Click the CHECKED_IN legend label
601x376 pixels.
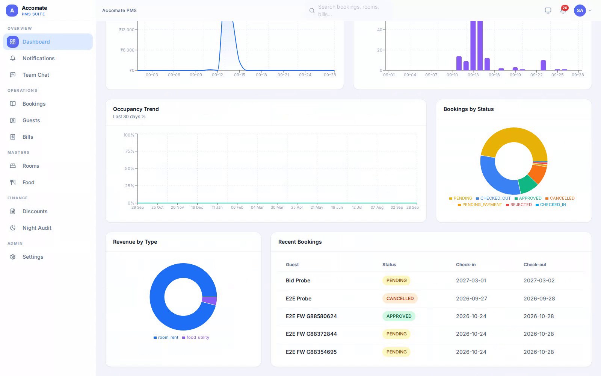point(553,205)
